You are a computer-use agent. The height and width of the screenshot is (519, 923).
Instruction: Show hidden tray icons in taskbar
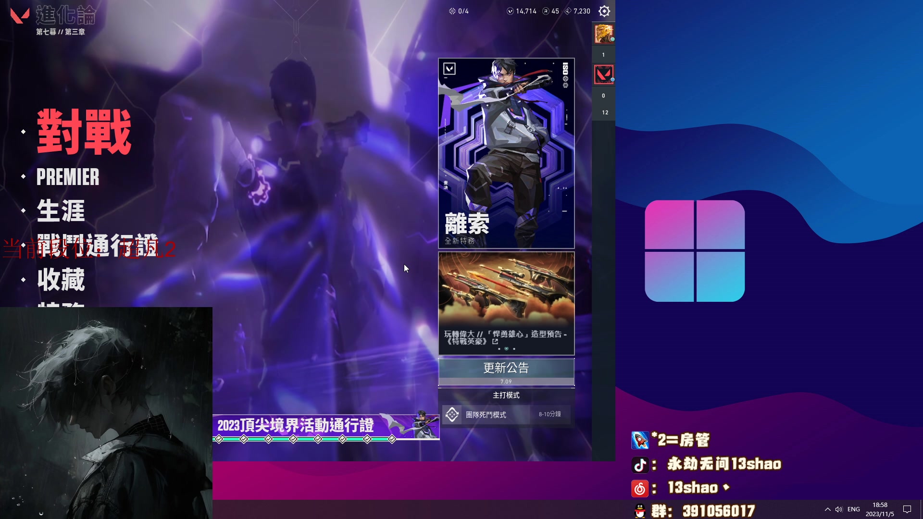(827, 509)
